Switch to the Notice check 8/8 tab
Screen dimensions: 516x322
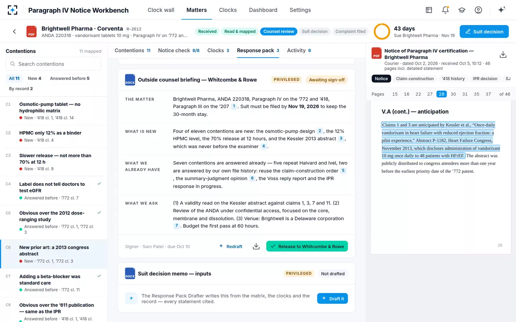pos(179,50)
